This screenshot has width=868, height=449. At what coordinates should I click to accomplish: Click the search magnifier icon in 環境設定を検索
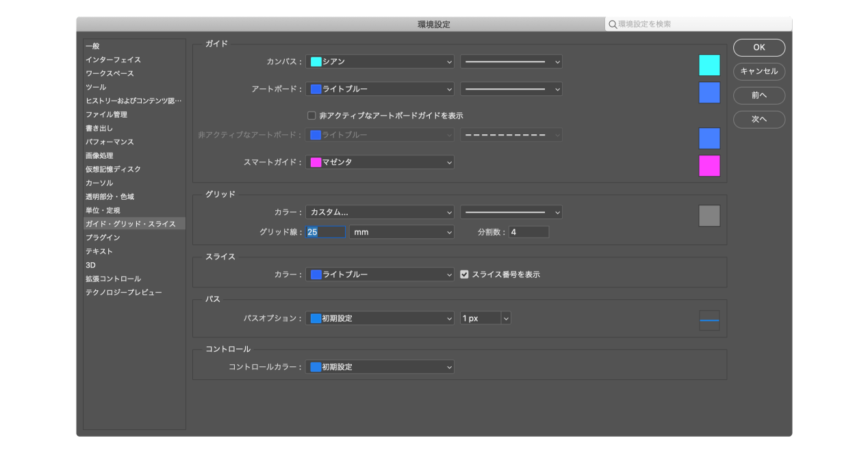[x=612, y=24]
